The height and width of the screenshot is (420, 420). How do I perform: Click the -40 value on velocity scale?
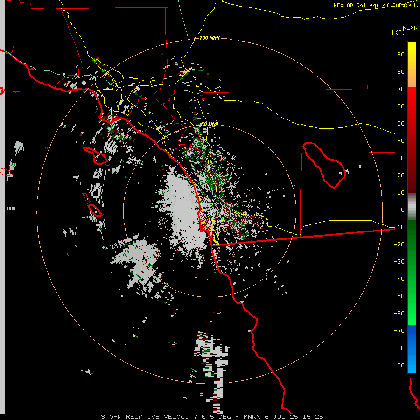pos(399,279)
